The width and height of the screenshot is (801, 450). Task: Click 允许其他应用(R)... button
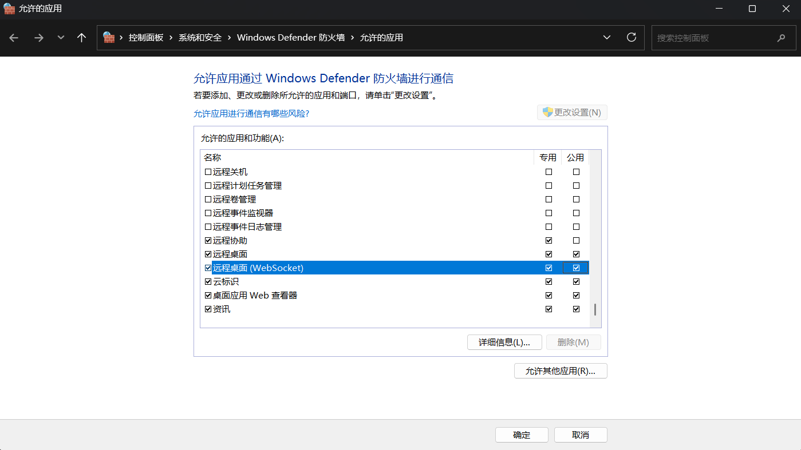[x=561, y=371]
